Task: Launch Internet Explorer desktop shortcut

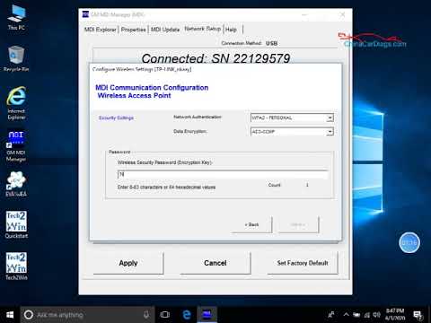Action: point(16,103)
